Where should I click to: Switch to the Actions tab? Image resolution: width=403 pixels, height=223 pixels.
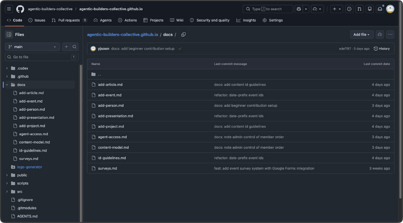[127, 20]
